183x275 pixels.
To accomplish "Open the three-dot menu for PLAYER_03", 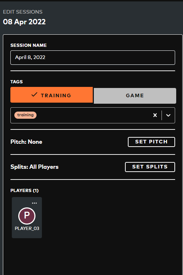I will coord(34,203).
